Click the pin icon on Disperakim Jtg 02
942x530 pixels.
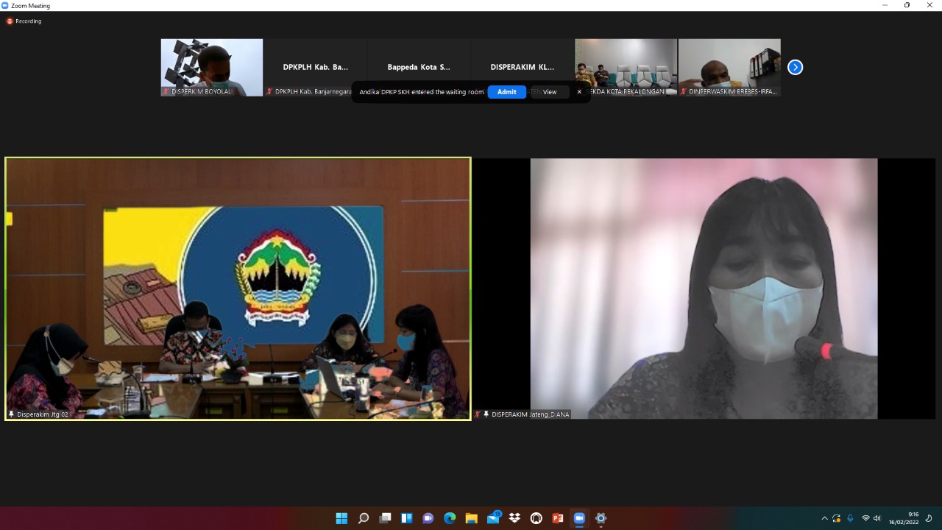pyautogui.click(x=11, y=414)
